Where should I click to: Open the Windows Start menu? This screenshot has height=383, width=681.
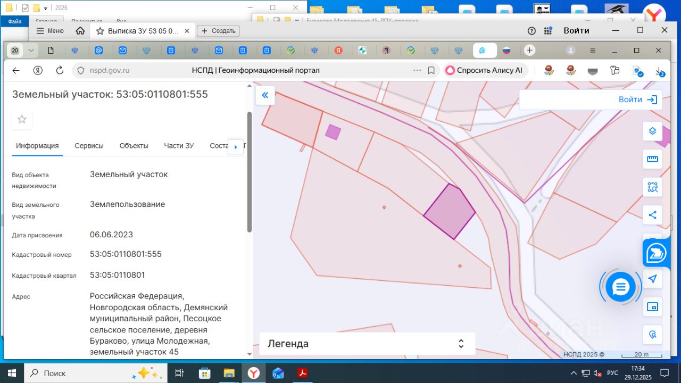(x=12, y=373)
